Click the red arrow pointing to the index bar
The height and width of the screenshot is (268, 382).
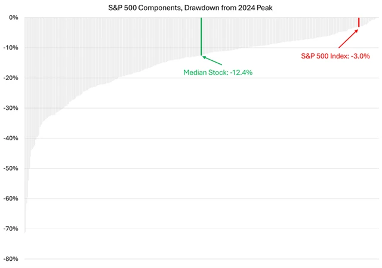[x=349, y=37]
